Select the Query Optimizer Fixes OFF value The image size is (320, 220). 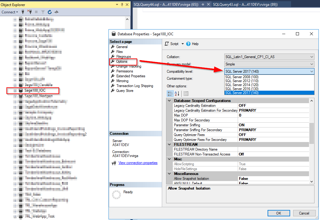coord(273,135)
